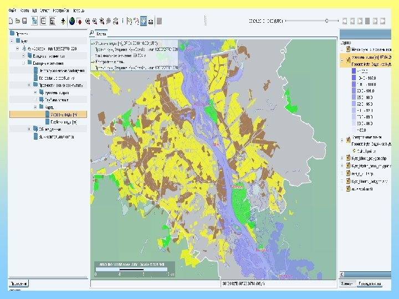Open the Файл menu
This screenshot has width=399, height=299.
[12, 11]
